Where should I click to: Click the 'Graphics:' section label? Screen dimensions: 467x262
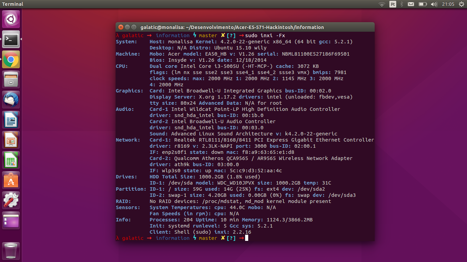[x=130, y=91]
